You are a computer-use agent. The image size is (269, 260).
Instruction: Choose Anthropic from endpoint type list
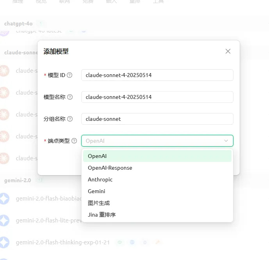click(157, 179)
